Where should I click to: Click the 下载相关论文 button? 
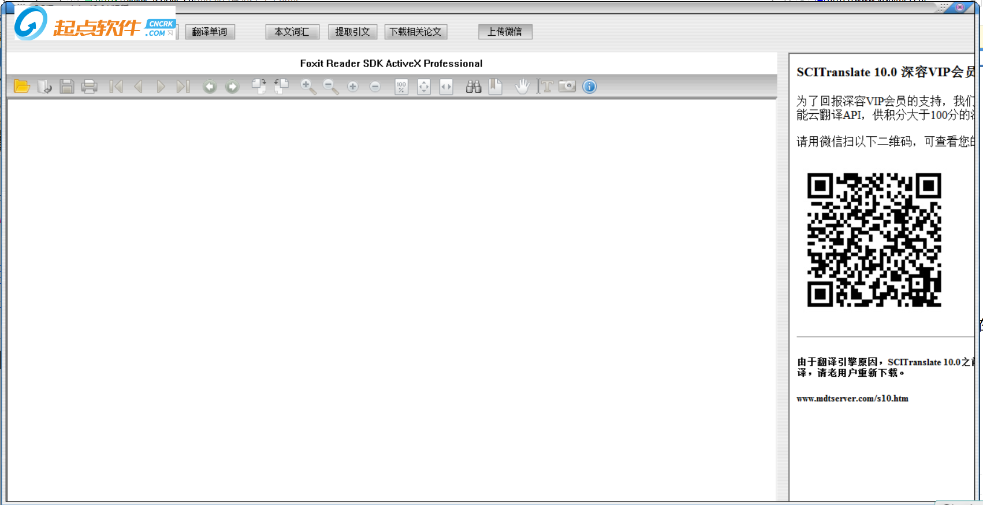[x=416, y=32]
